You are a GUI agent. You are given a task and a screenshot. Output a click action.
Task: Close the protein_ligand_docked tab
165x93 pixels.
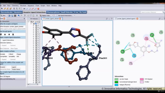coord(60,19)
